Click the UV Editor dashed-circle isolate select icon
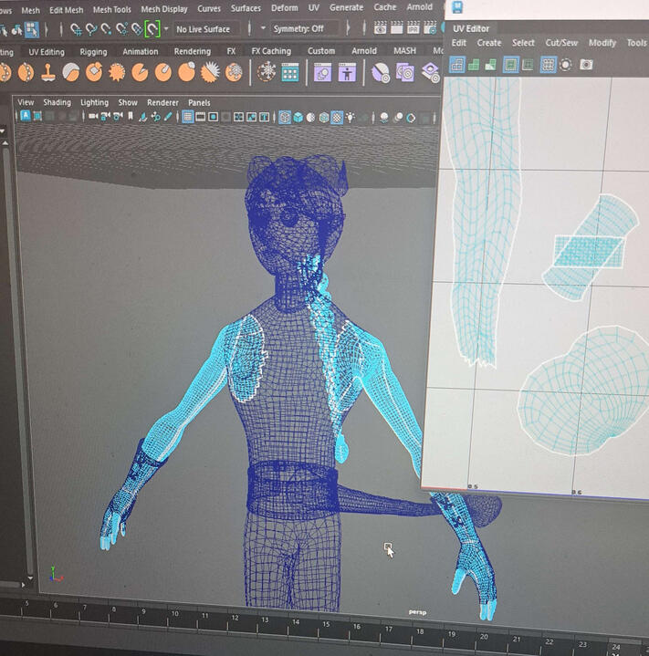Screen dimensions: 649x656 565,65
